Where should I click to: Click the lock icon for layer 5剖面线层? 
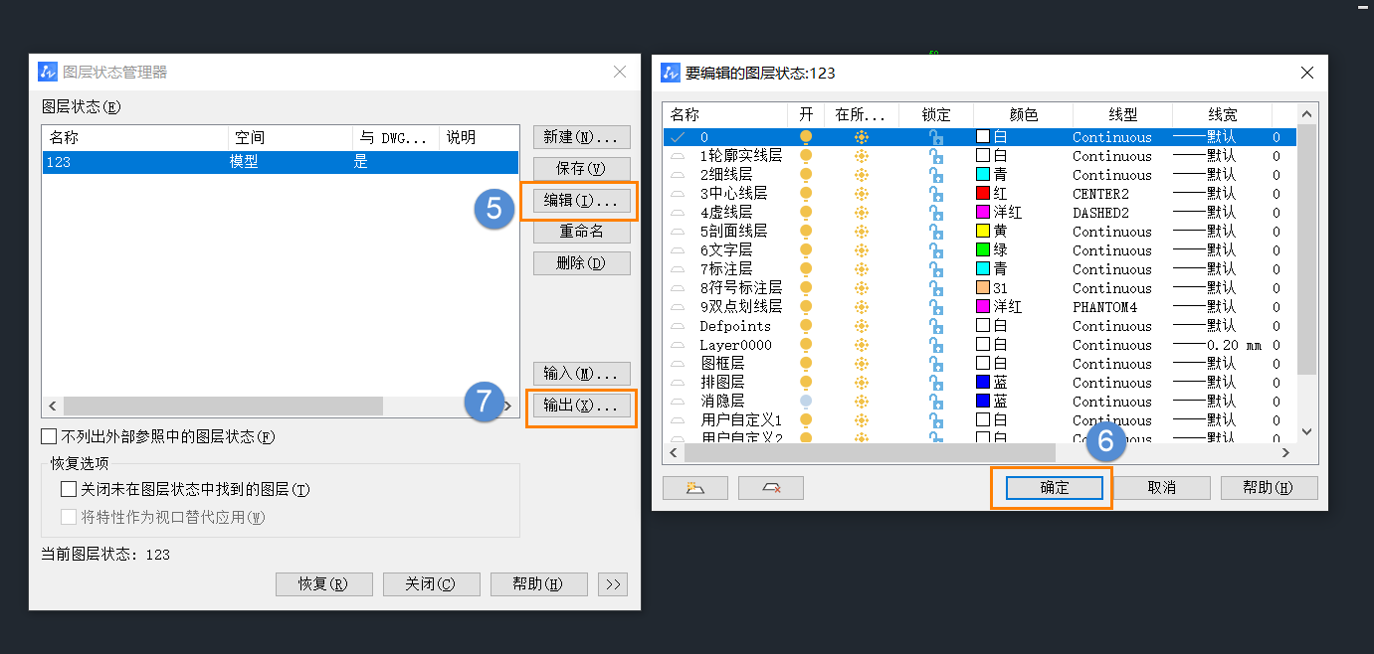click(936, 232)
